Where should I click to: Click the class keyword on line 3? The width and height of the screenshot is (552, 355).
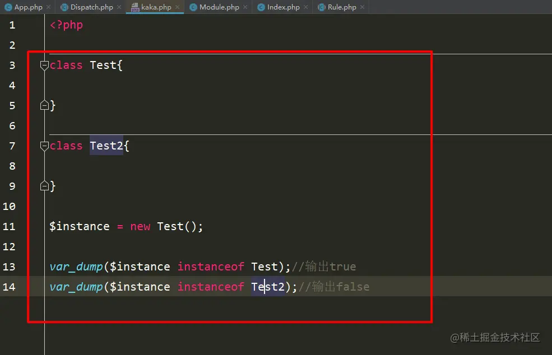(66, 65)
